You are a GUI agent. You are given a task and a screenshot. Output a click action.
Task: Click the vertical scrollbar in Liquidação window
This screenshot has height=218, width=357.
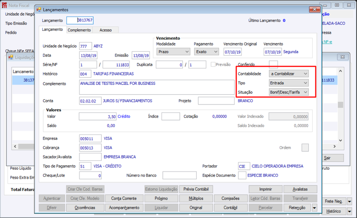[340, 105]
